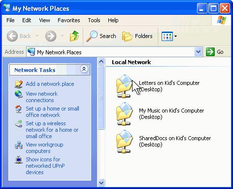Open the Favorites menu

(69, 20)
